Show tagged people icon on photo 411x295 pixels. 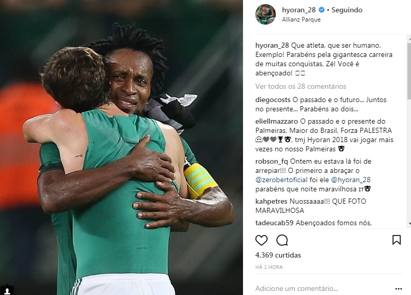click(x=7, y=290)
